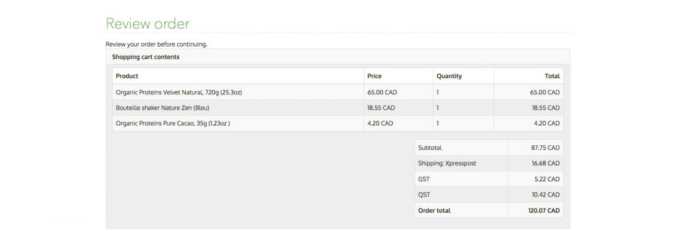Select Bouteille shaker Nature Zen product
Viewport: 681px width, 239px height.
tap(162, 108)
